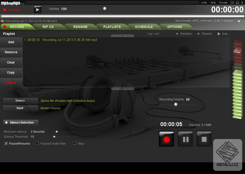The image size is (245, 174).
Task: Click the Device button
Action: (20, 101)
